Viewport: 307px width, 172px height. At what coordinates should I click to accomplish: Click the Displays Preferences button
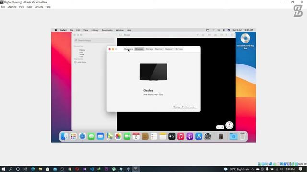(184, 107)
